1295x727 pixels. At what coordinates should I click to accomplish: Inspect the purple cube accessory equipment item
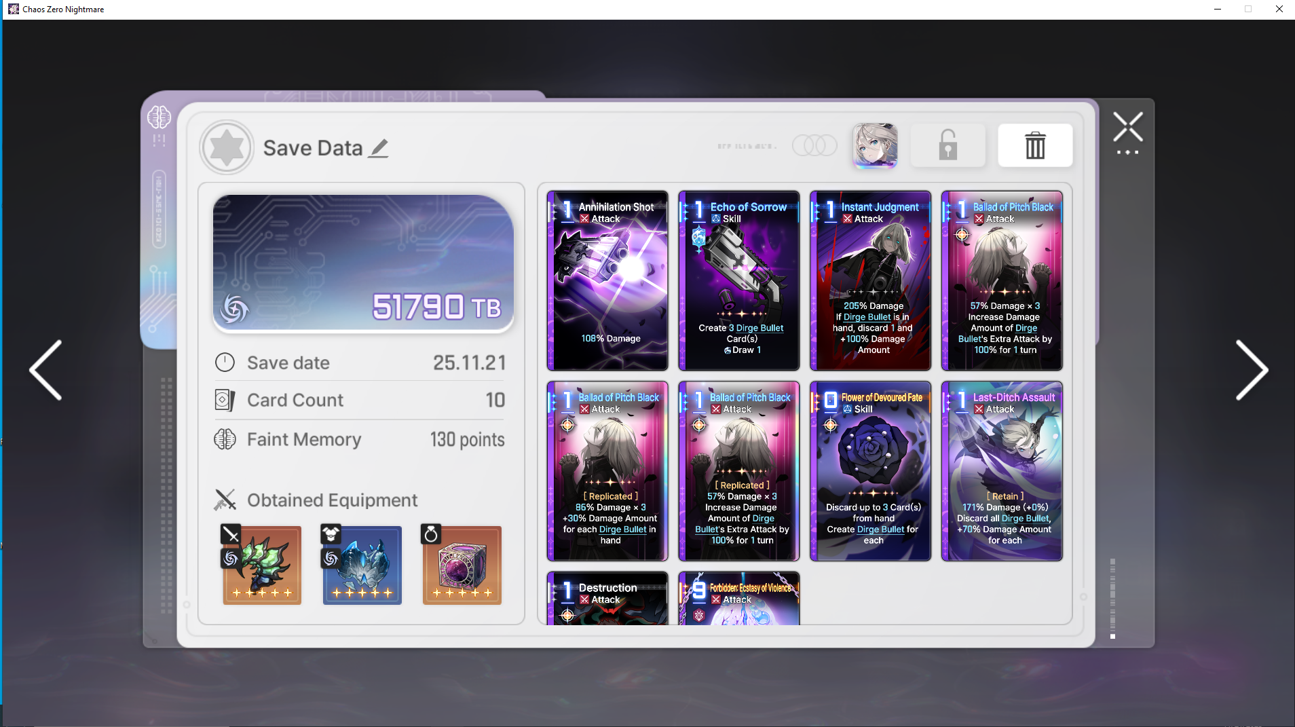(462, 565)
